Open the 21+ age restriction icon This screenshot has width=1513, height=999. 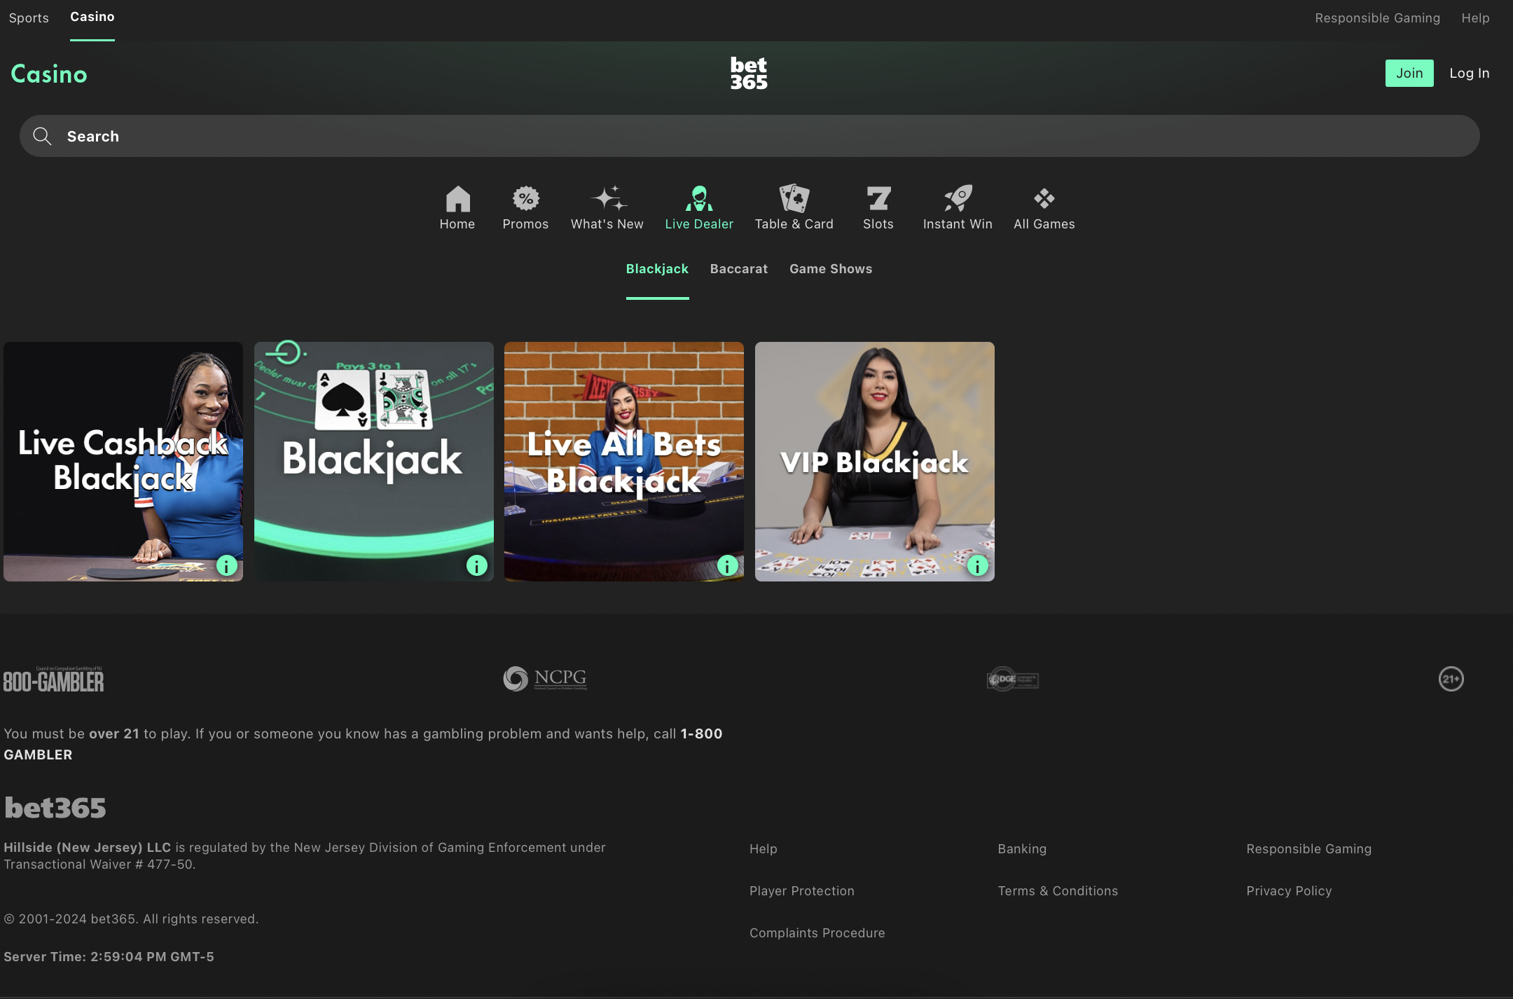1451,678
